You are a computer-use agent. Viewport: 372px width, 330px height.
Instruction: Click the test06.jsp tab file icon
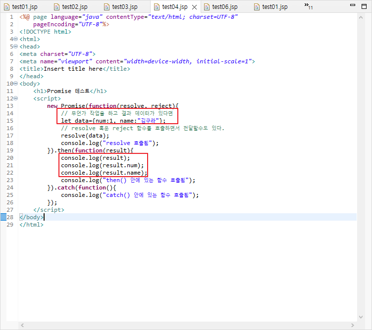(207, 7)
